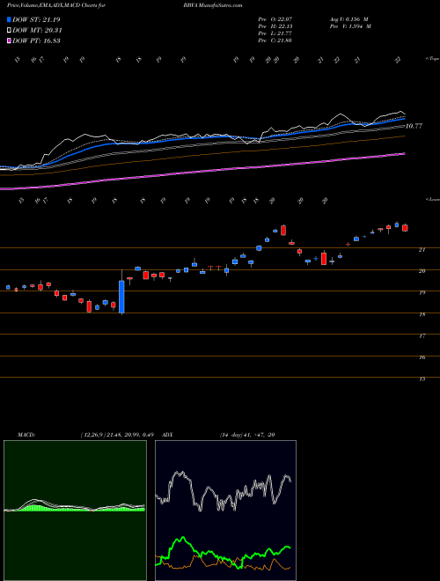Select MACD values '(12,26,9) 21.48, 20.99, 0.49'
This screenshot has height=581, width=440.
(117, 435)
